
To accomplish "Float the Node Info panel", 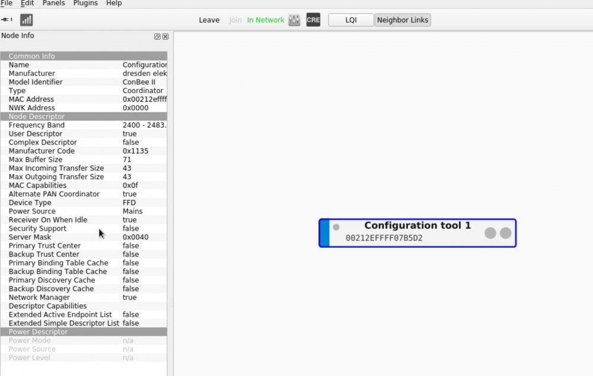I will pyautogui.click(x=157, y=37).
